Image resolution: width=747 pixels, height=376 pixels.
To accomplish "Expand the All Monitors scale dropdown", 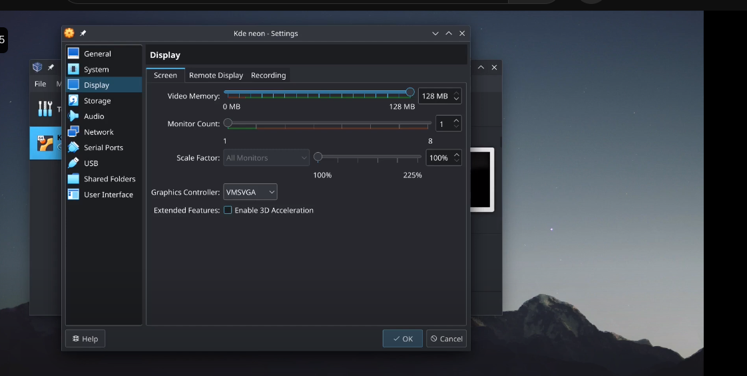I will tap(266, 158).
